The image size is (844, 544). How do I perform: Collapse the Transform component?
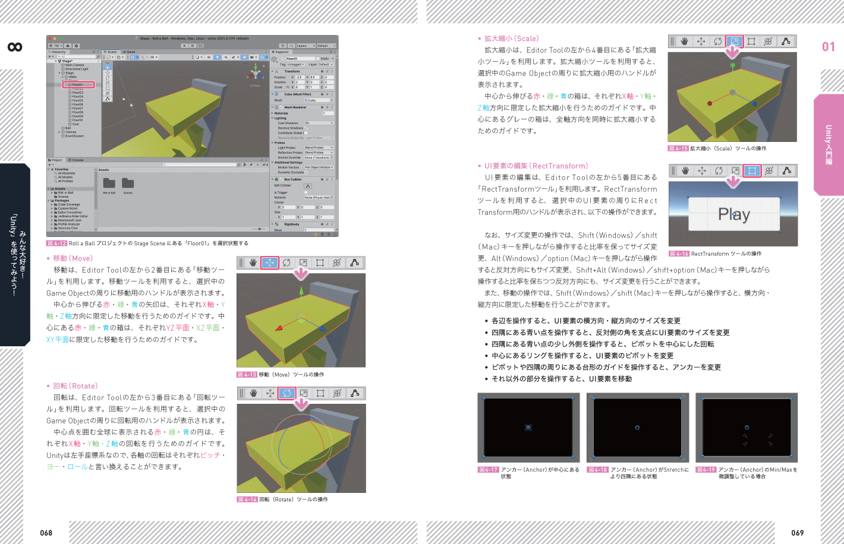pos(273,71)
